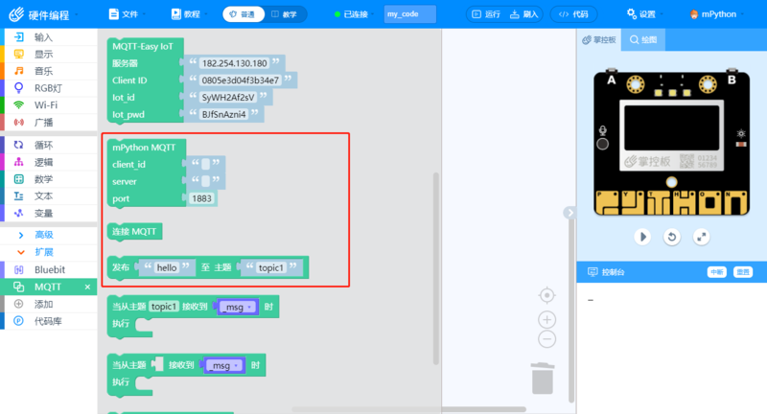767x414 pixels.
Task: Click the trash can in the workspace
Action: pyautogui.click(x=543, y=378)
